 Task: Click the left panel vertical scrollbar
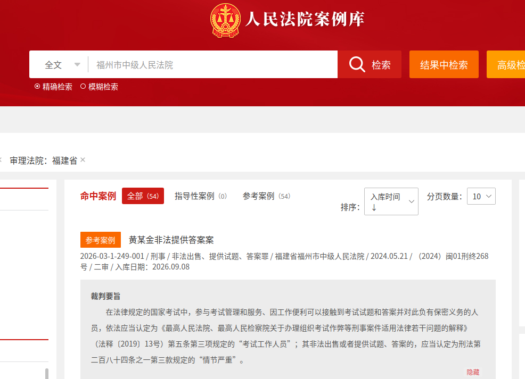pyautogui.click(x=47, y=374)
